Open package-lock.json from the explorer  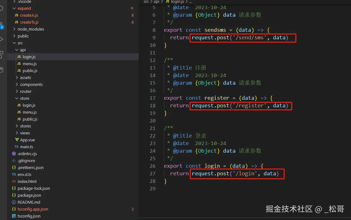coord(34,188)
